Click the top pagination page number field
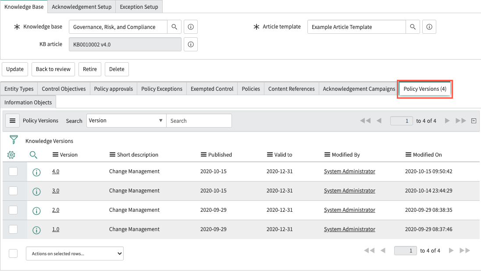 click(x=402, y=121)
